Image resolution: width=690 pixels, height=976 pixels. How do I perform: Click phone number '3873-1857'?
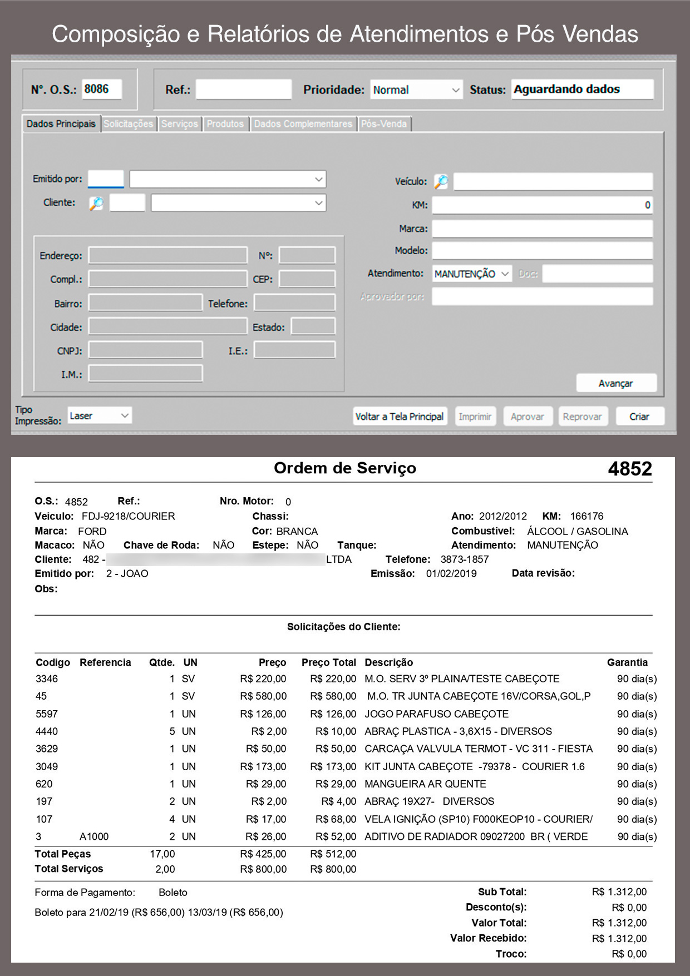(x=465, y=559)
